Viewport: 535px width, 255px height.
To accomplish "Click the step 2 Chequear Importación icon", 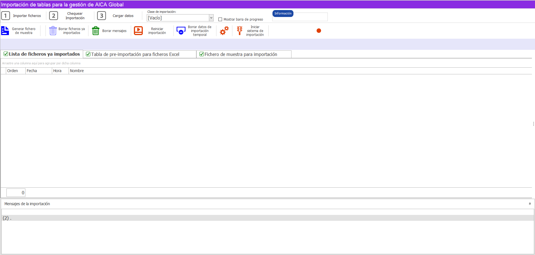I will coord(54,16).
